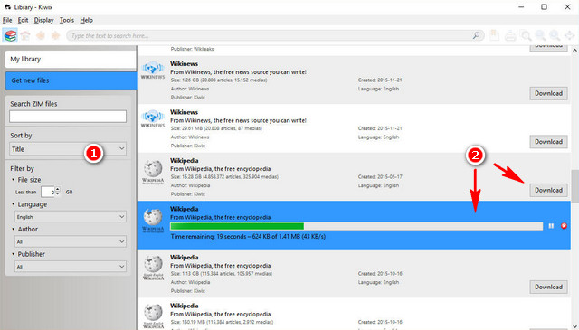Download the 1.26 GB Wikinews file
This screenshot has width=579, height=330.
point(548,93)
